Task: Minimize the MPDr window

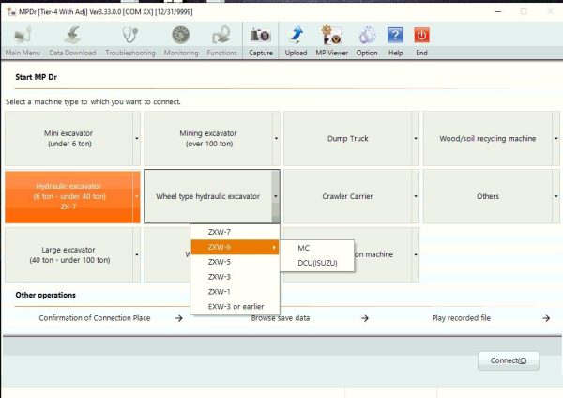Action: (498, 12)
